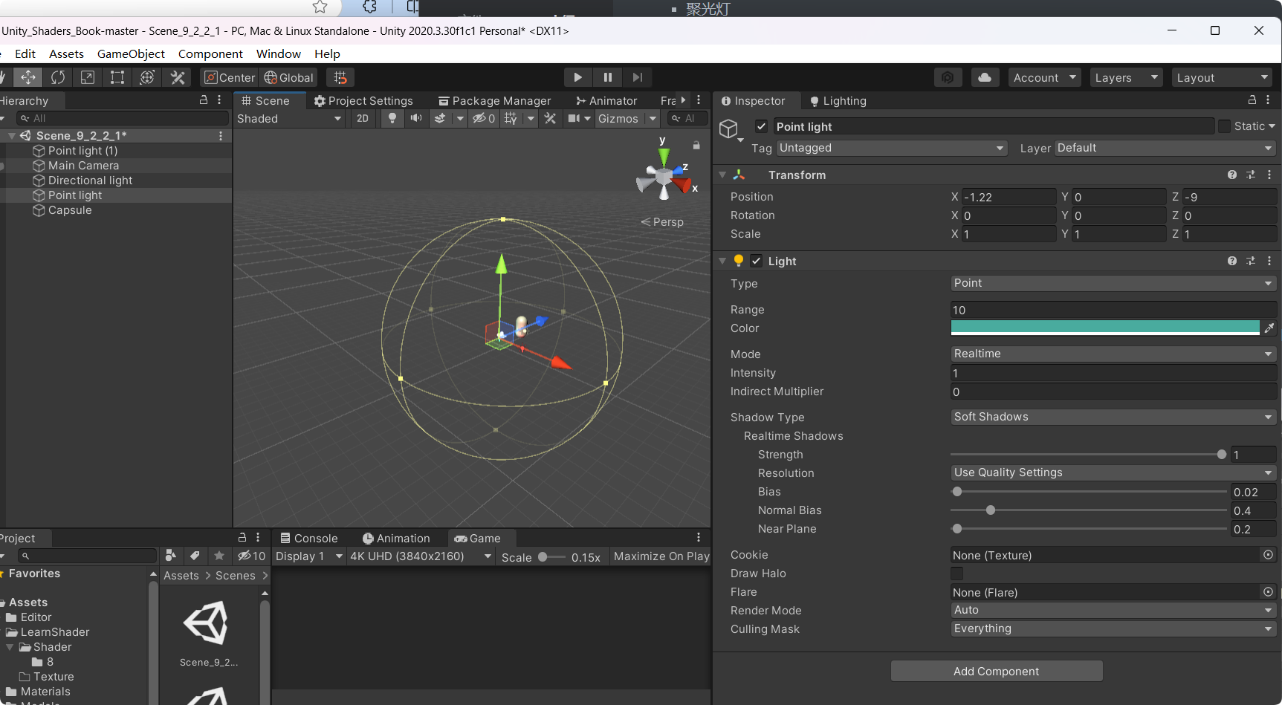1282x705 pixels.
Task: Open Transform component presets icon
Action: tap(1251, 175)
